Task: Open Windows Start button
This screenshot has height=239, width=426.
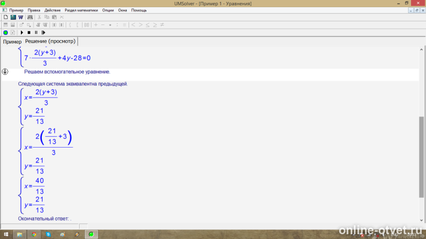Action: (x=6, y=234)
